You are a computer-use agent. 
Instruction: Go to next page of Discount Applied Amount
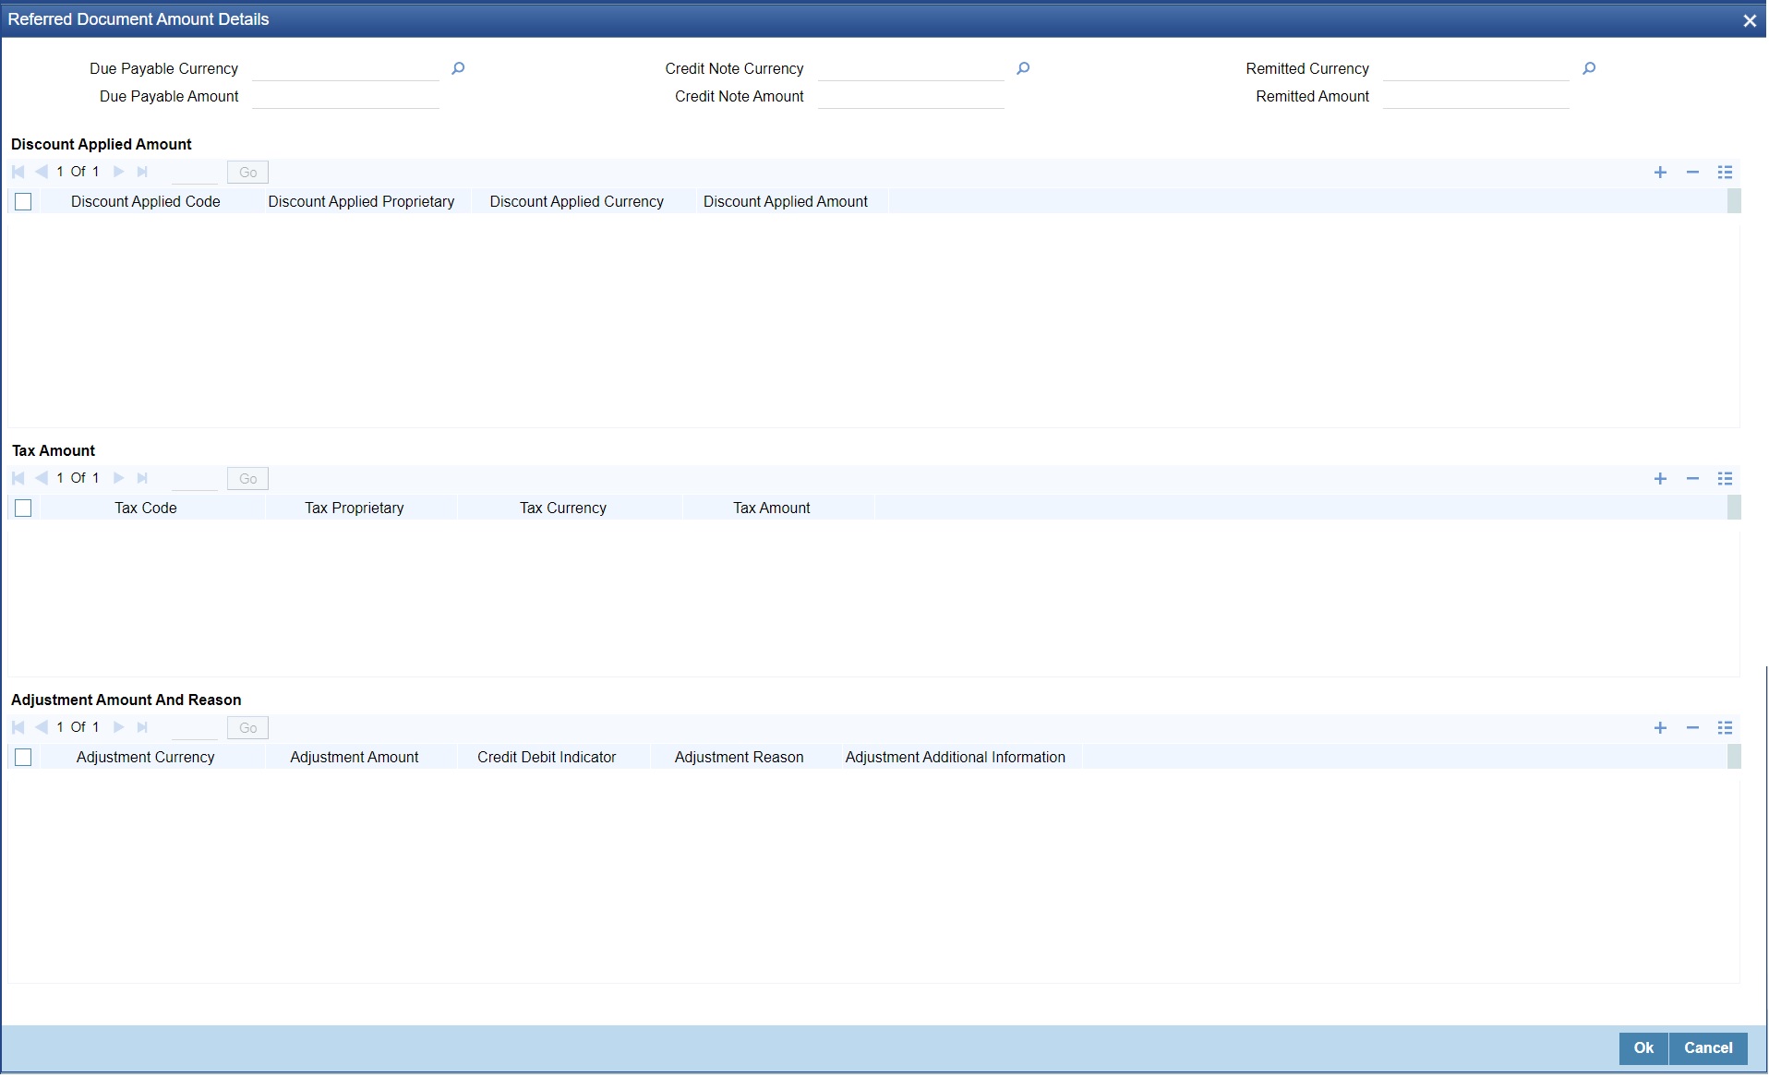pos(118,172)
